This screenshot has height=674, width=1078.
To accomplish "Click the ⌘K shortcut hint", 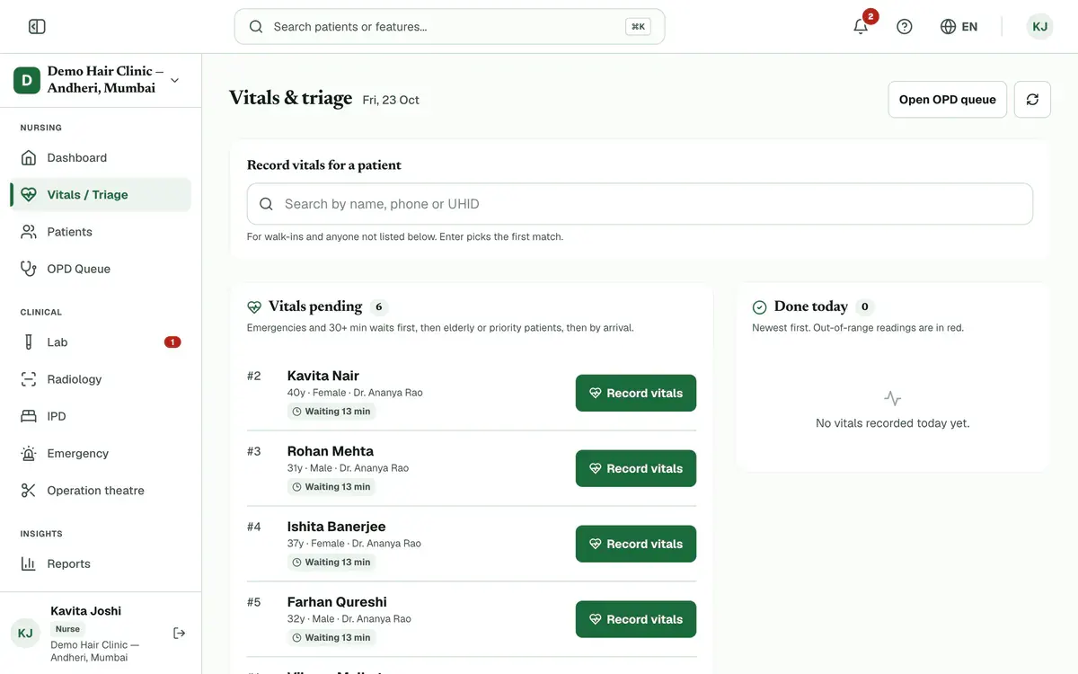I will pos(638,27).
